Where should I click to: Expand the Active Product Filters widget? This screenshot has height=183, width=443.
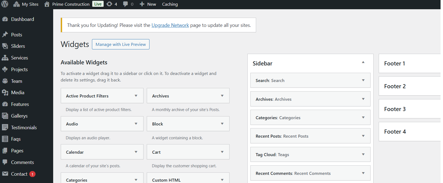136,96
